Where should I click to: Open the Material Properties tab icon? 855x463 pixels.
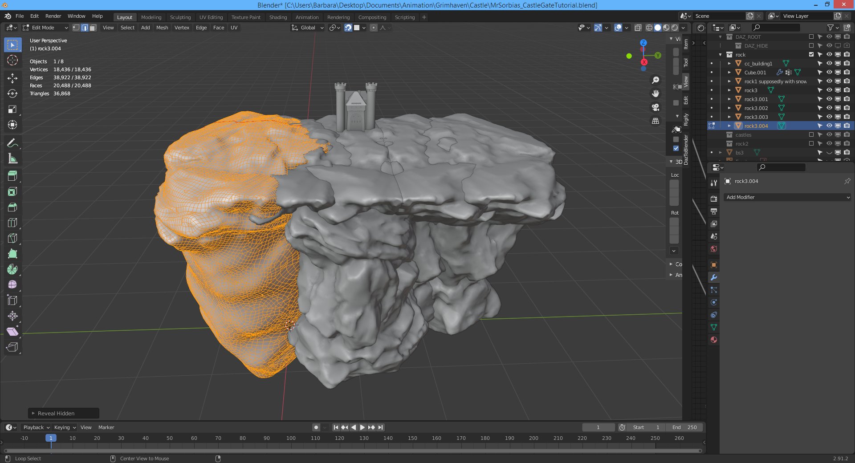[x=714, y=340]
